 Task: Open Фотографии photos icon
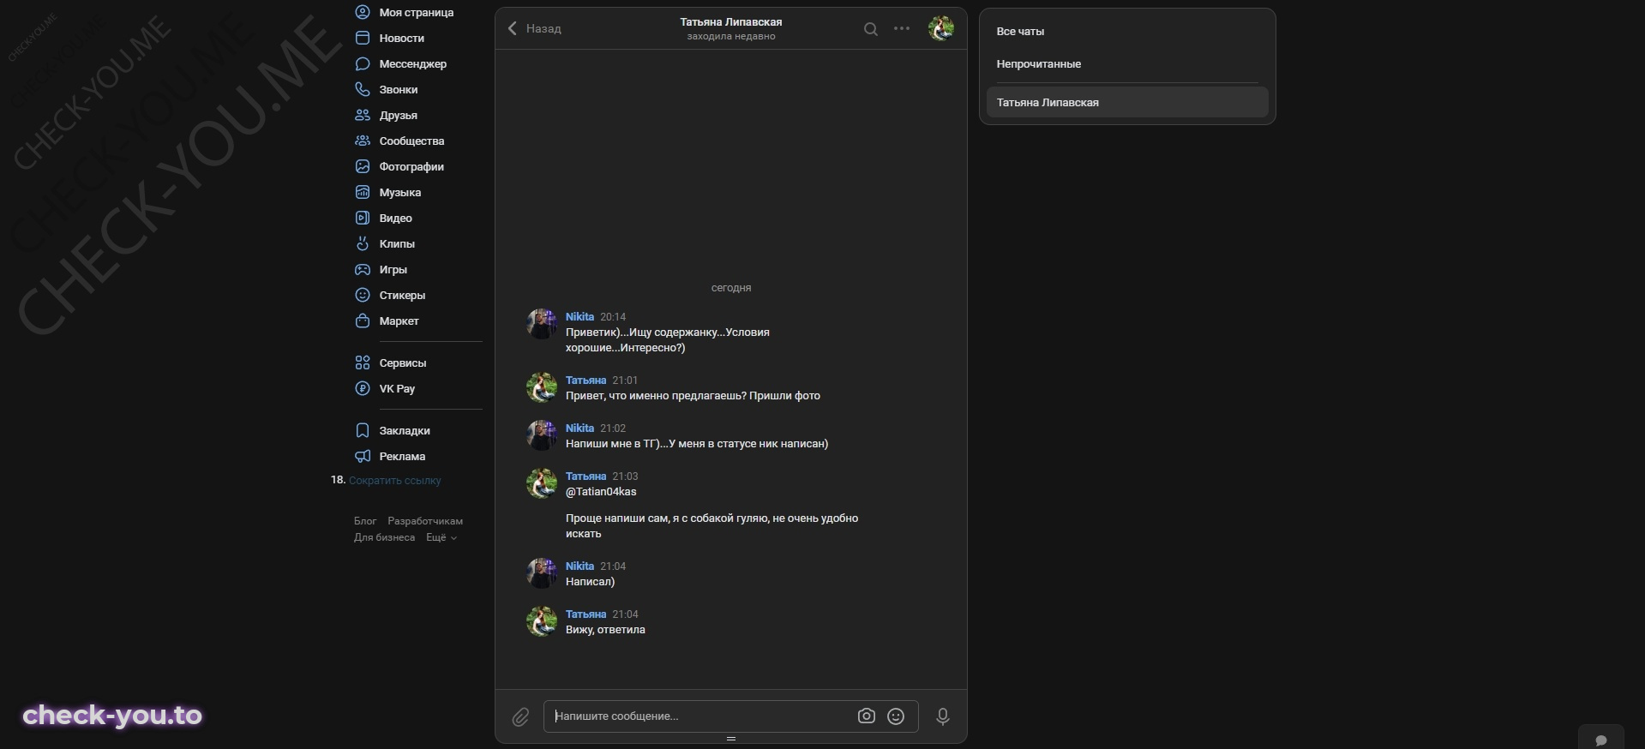click(x=363, y=166)
